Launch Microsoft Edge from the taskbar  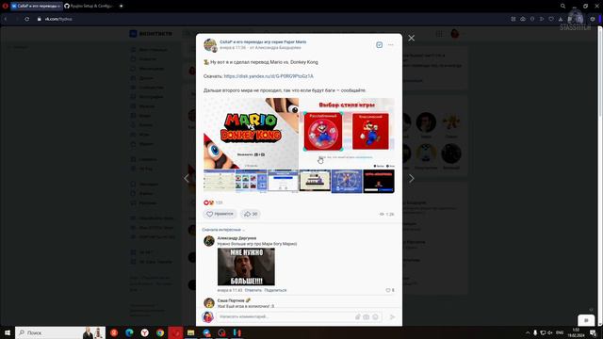tap(129, 332)
